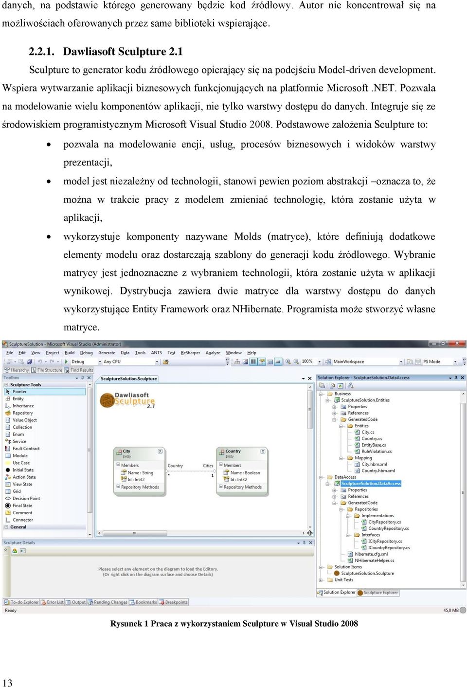This screenshot has width=467, height=687.
Task: Expand the Unit Tests folder
Action: click(321, 580)
